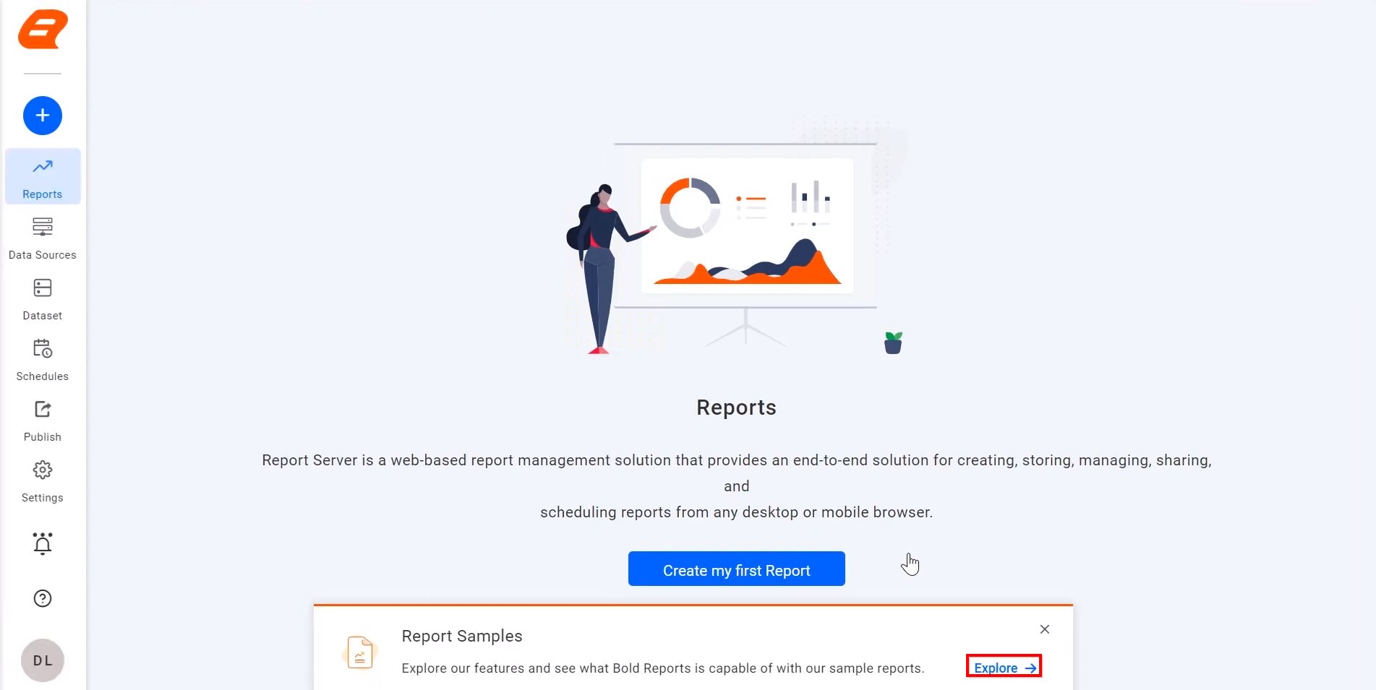Open the Reports section icon

coord(42,166)
